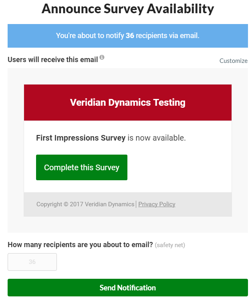
Task: Click the Veridian Dynamics Testing red banner
Action: pyautogui.click(x=128, y=103)
